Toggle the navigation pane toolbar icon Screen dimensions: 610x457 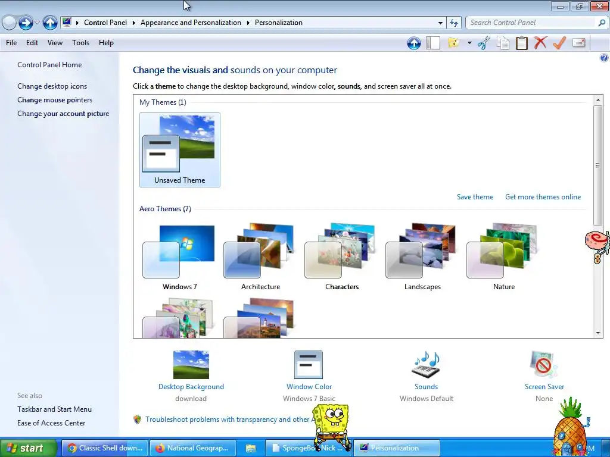pos(433,43)
